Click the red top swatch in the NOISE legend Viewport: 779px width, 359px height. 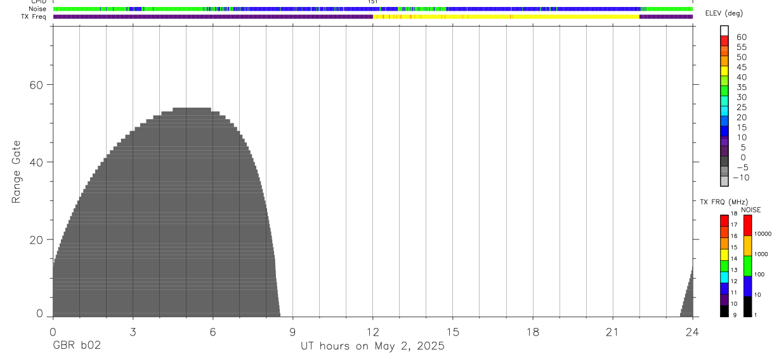[747, 225]
